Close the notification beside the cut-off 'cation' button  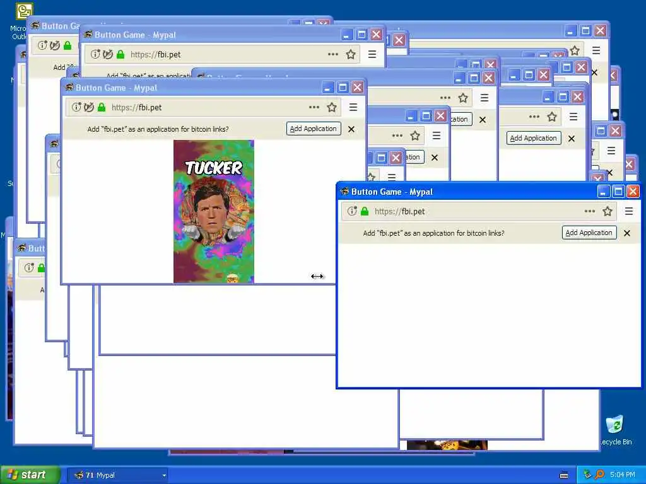coord(483,120)
